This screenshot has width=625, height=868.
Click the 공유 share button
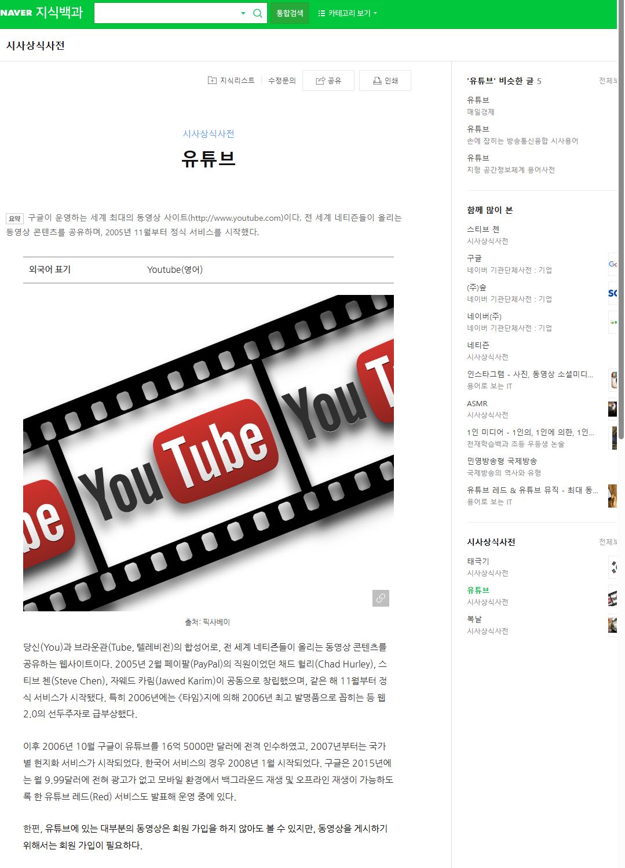coord(328,81)
